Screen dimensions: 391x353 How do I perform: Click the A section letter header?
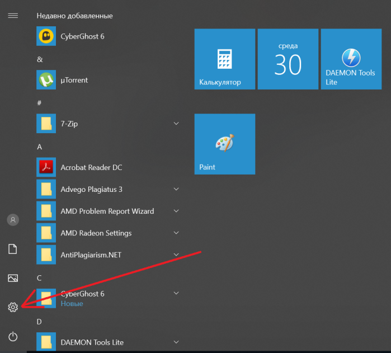point(39,147)
